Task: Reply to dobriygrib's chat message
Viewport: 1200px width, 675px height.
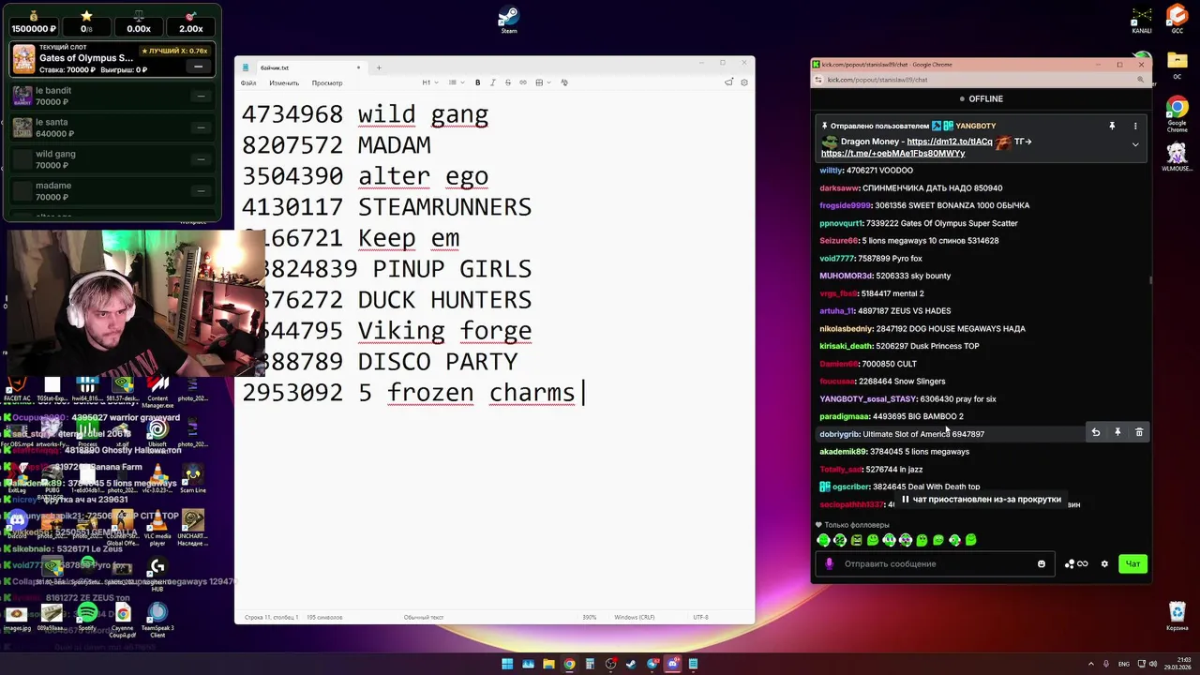Action: point(1095,432)
